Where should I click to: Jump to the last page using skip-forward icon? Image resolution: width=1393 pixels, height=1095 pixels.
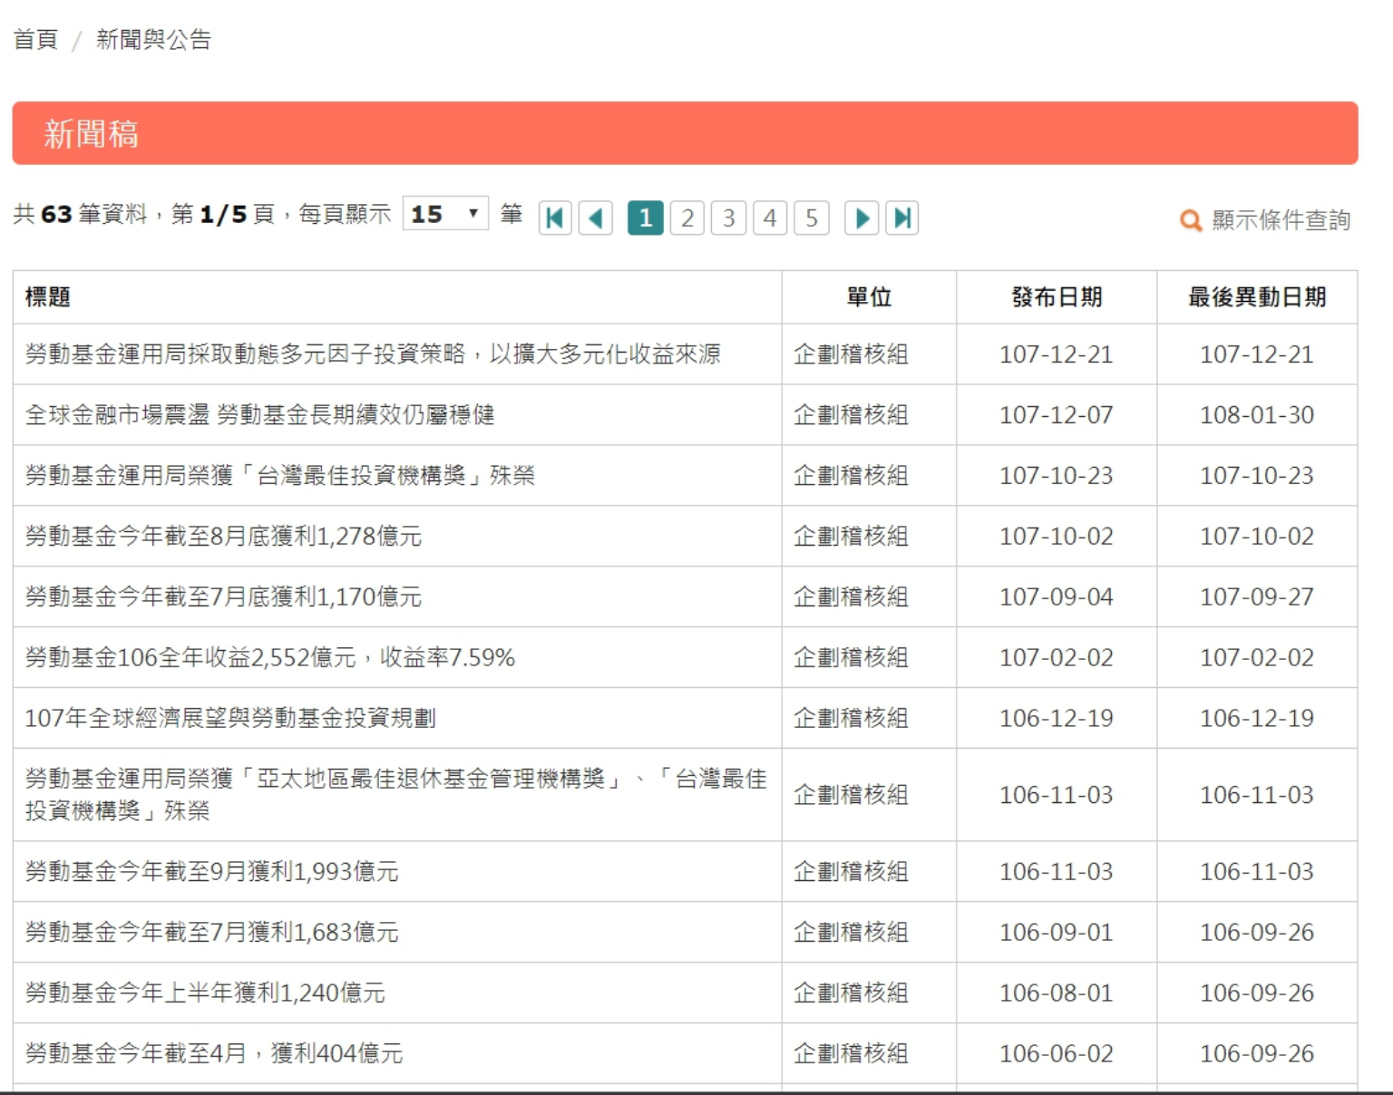point(902,218)
